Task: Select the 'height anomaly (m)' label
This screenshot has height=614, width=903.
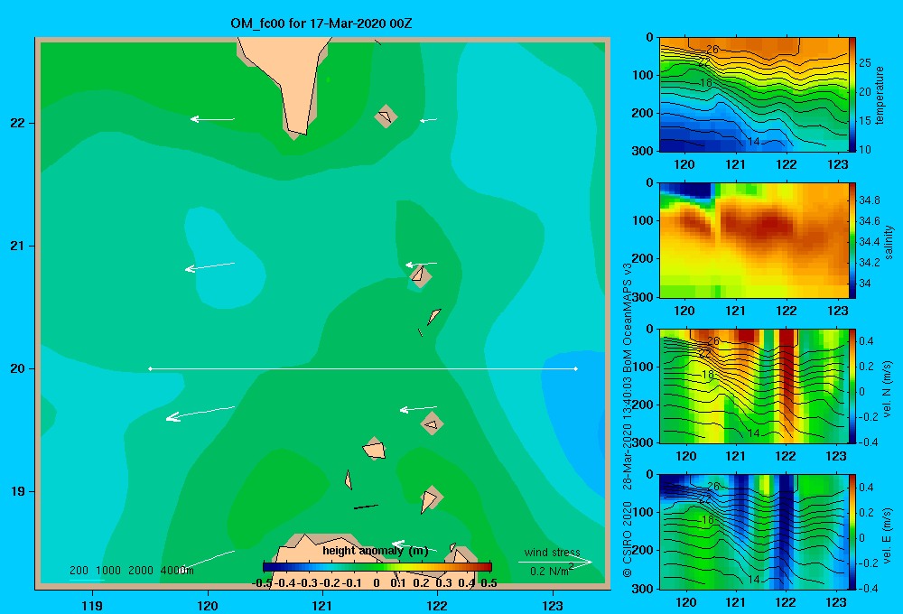Action: click(376, 551)
